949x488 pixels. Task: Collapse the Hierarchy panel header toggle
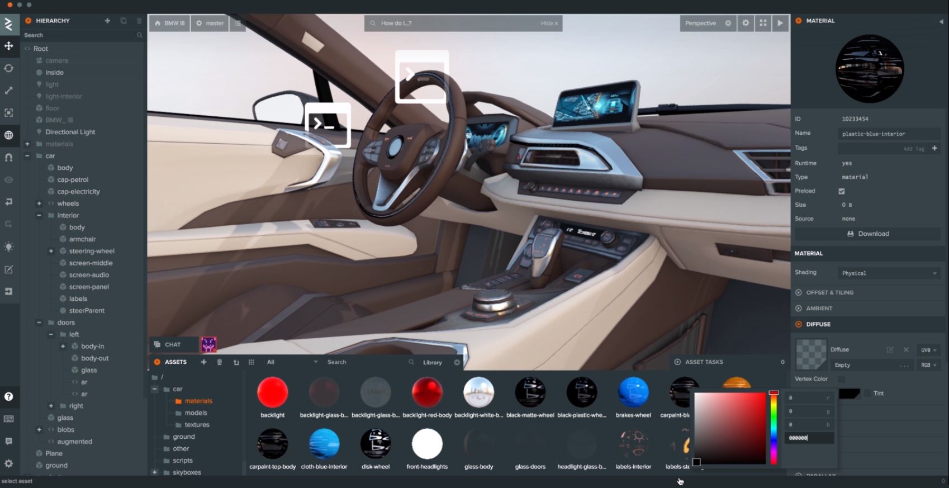29,21
